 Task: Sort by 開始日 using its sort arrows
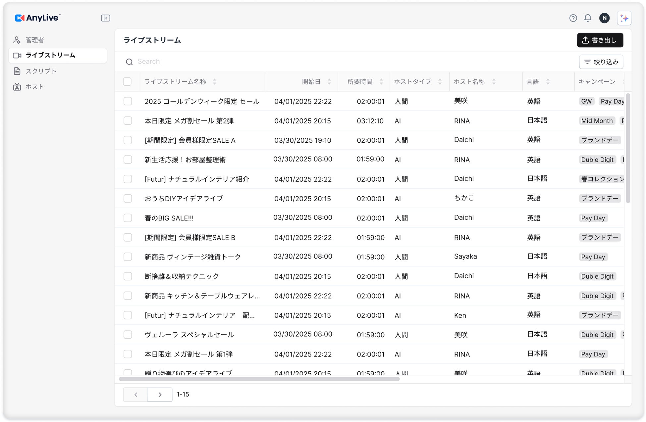coord(329,81)
